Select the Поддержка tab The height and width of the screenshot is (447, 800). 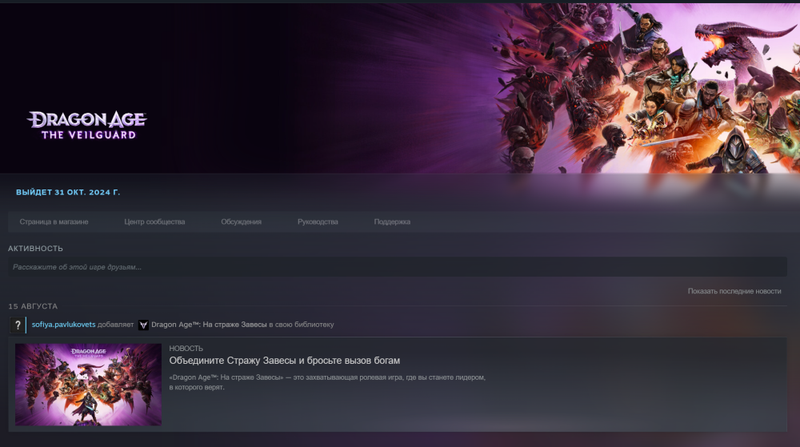pyautogui.click(x=392, y=222)
